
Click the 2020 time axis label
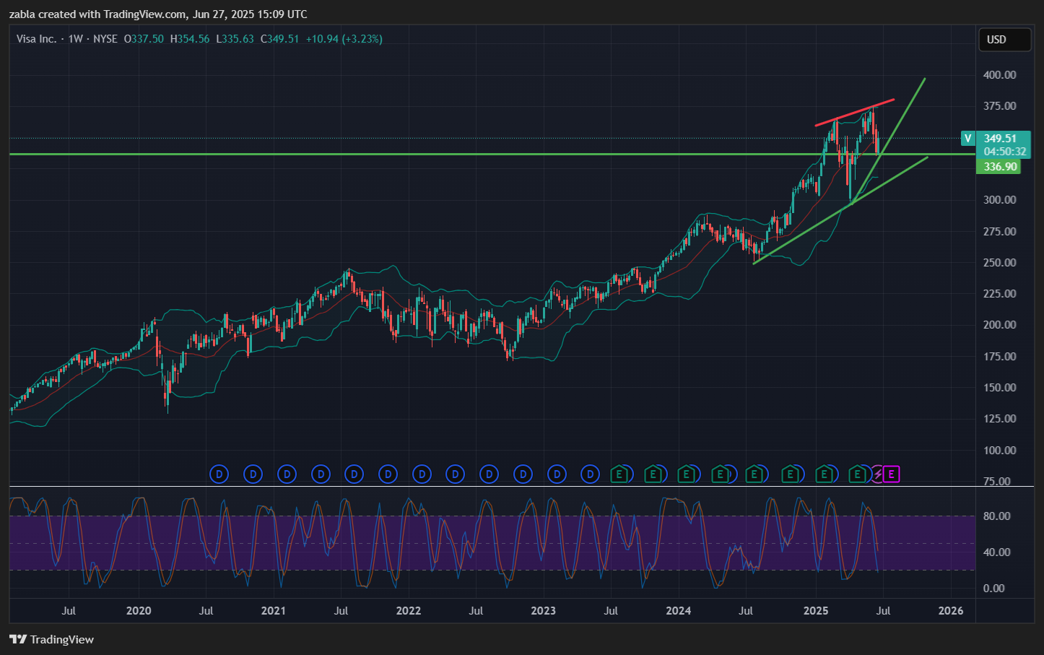139,611
